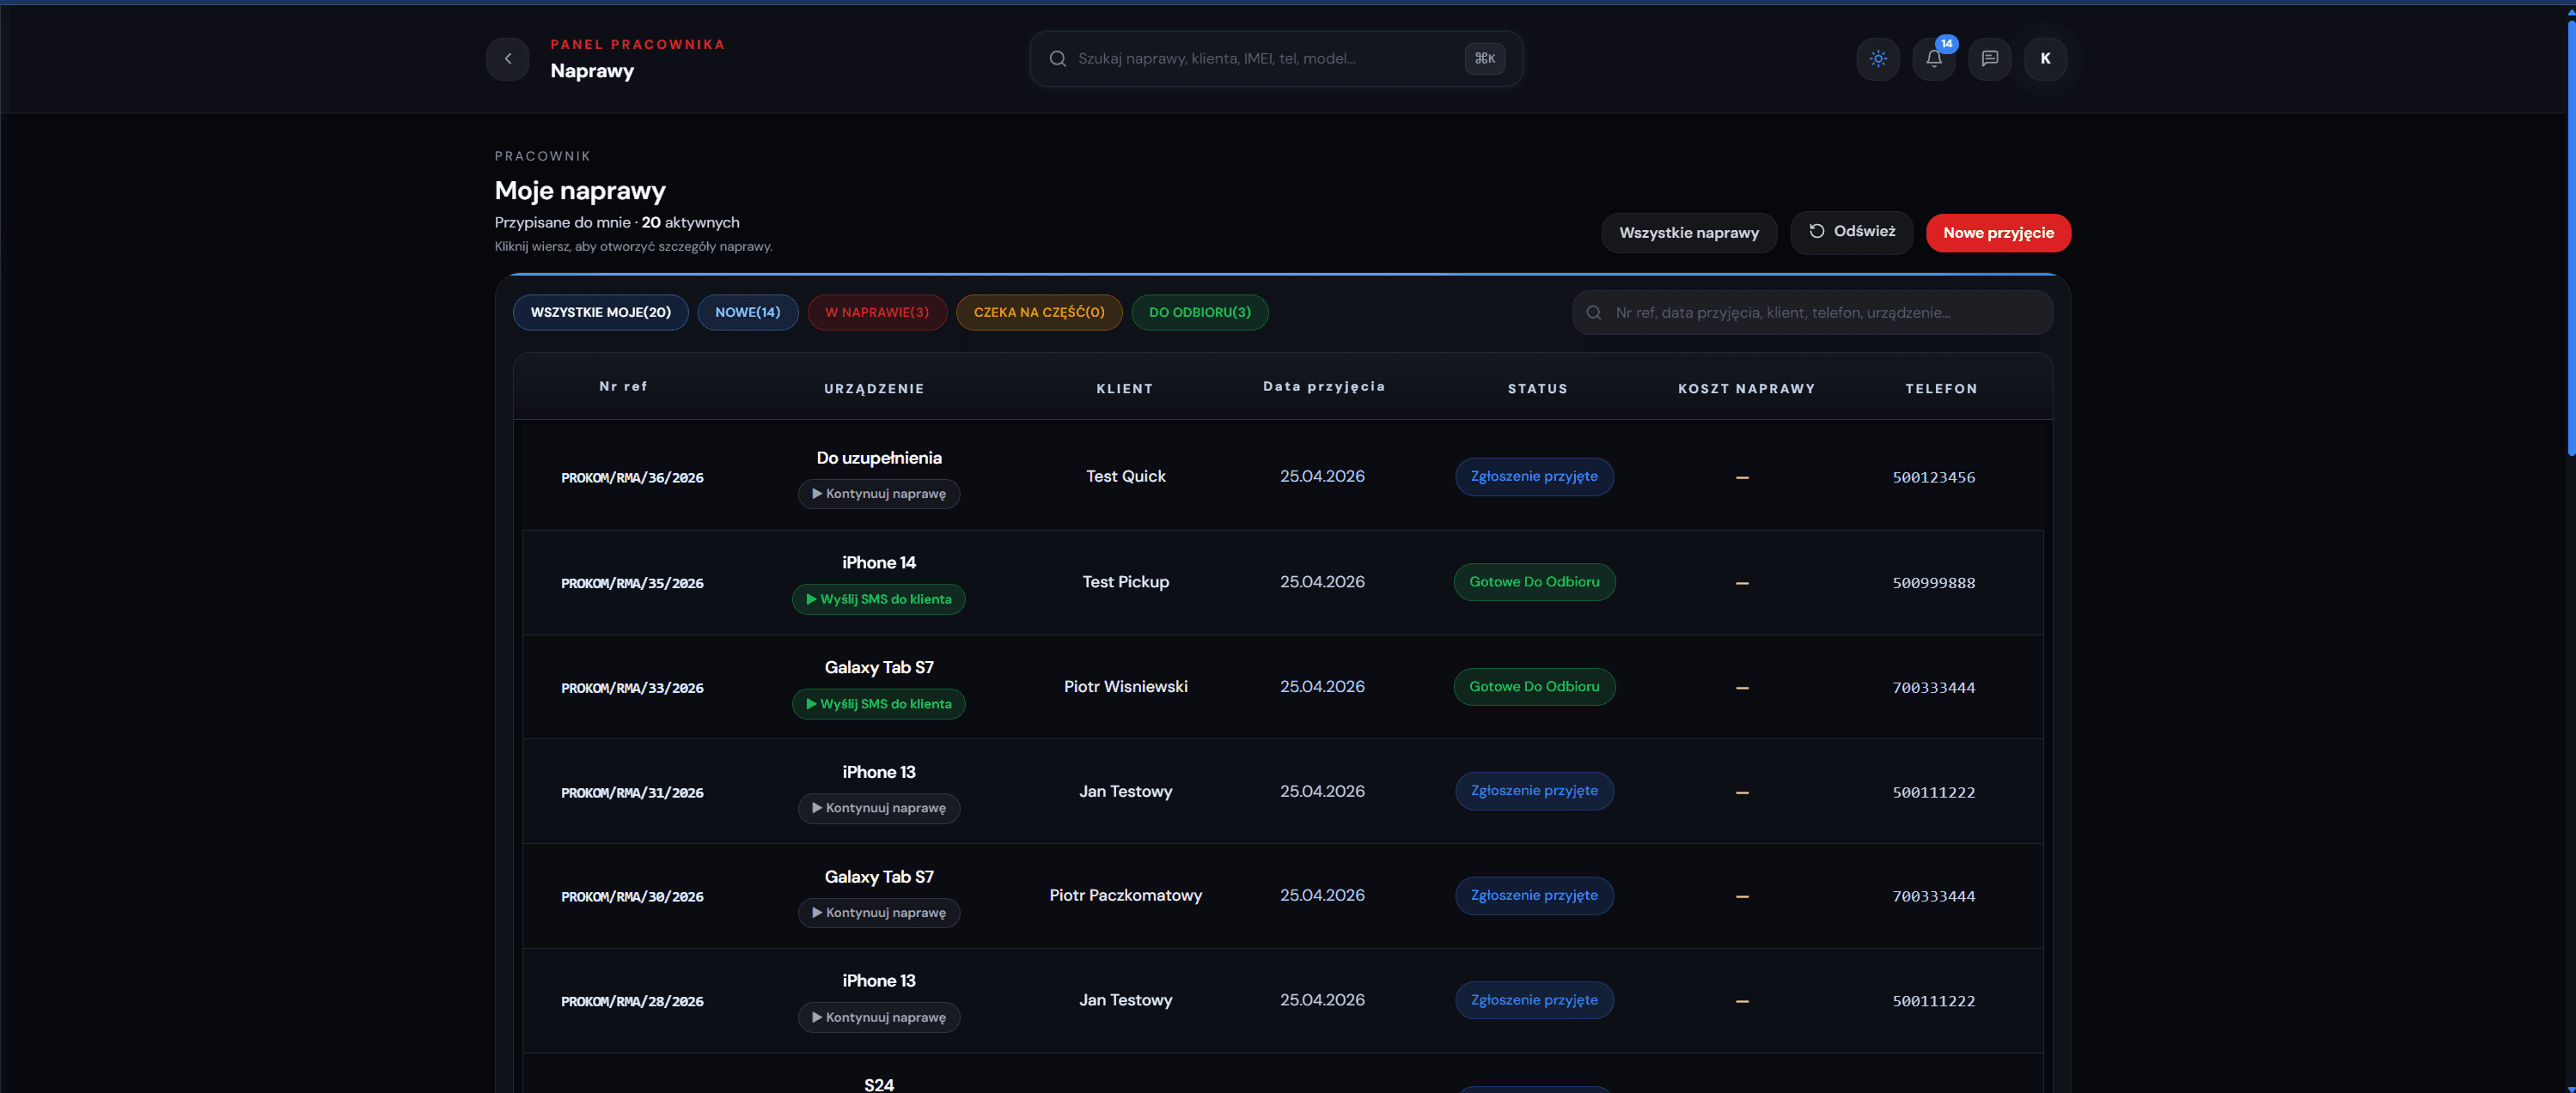Click Zgłoszenie przyjęte status for PROKOM/RMA/28/2026
The height and width of the screenshot is (1093, 2576).
1534,1000
